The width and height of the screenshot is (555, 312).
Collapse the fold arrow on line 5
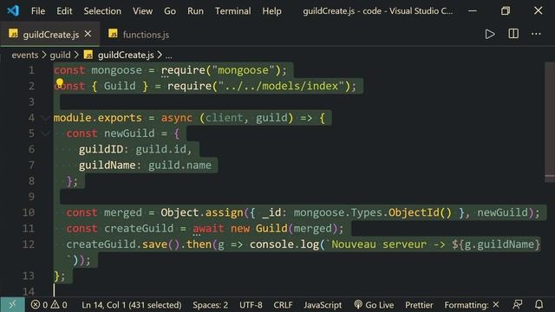point(45,133)
